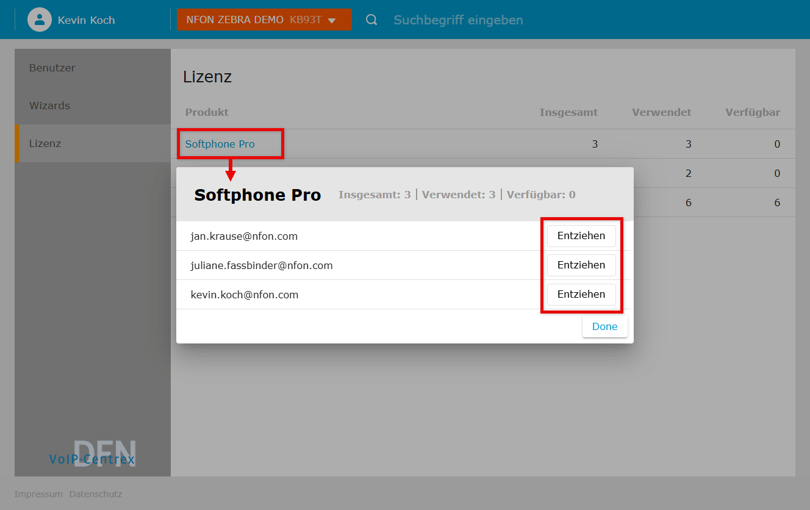Click the Produkt column header
810x510 pixels.
point(207,112)
